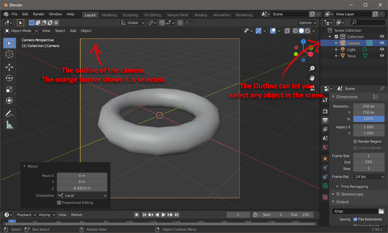Viewport: 388px width, 233px height.
Task: Open the Local orientation dropdown in Move panel
Action: pos(82,196)
